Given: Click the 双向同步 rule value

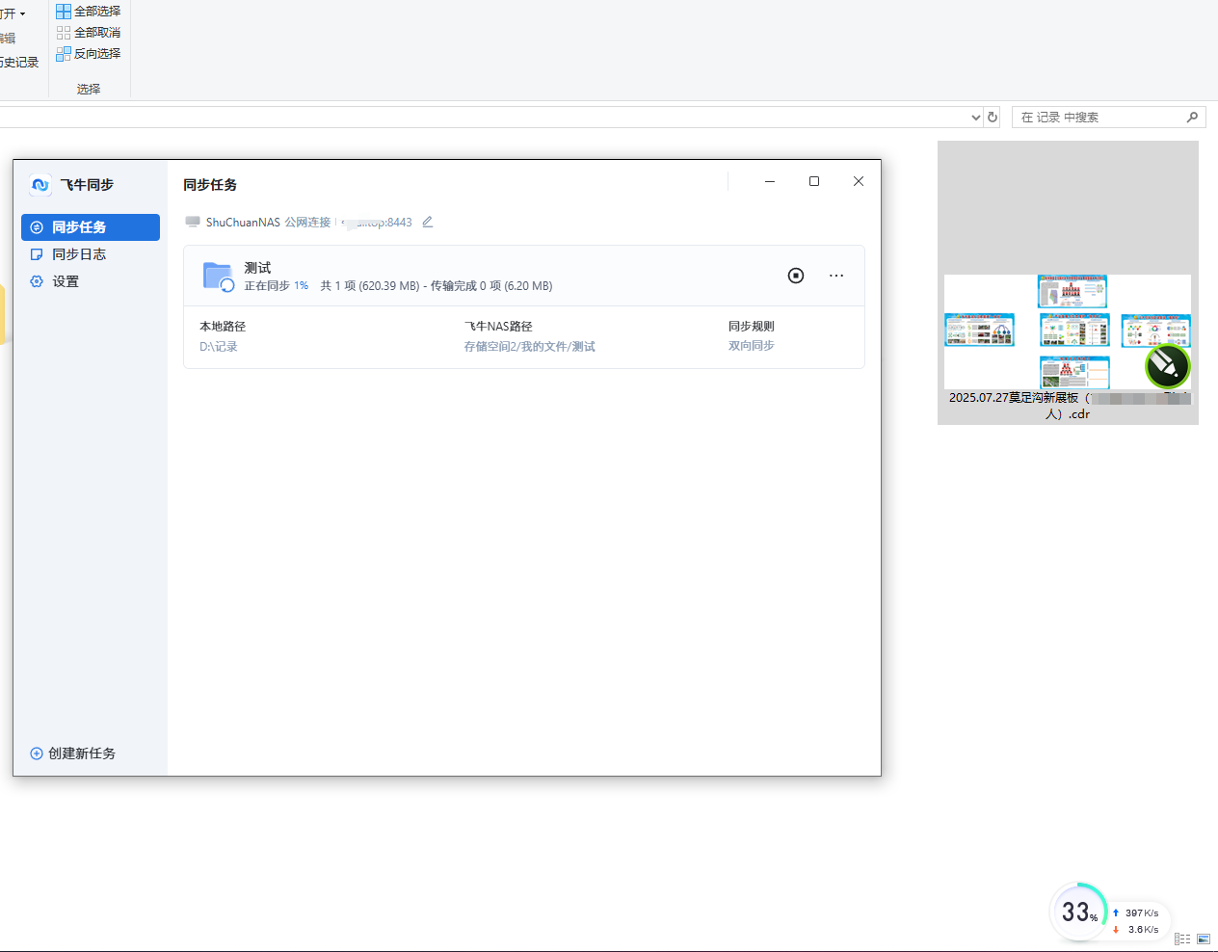Looking at the screenshot, I should point(752,346).
